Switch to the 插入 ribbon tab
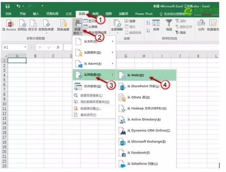Screen dimensions: 226x172 click(36, 14)
